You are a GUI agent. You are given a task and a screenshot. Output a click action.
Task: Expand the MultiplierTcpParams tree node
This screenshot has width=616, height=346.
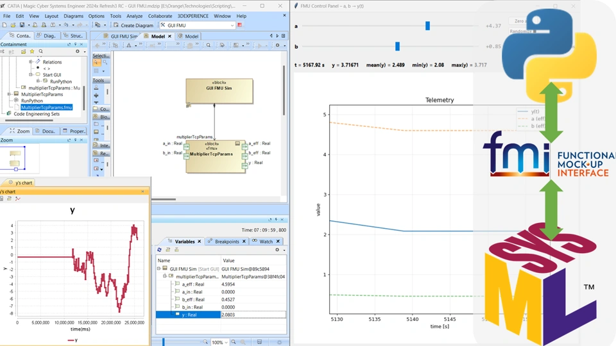tap(9, 94)
